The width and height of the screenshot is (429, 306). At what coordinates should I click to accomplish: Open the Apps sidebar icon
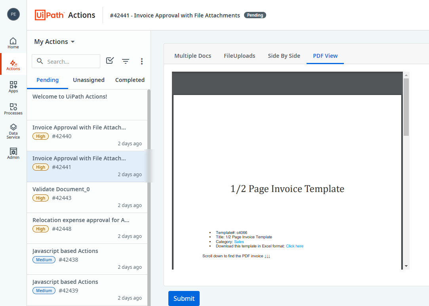click(x=13, y=87)
